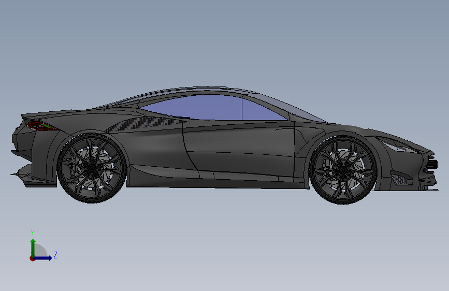Select the car's front wheel rim
This screenshot has width=449, height=291.
[343, 170]
